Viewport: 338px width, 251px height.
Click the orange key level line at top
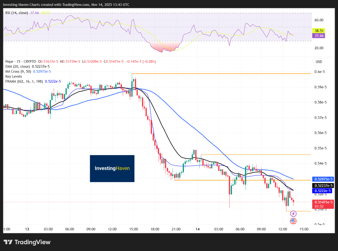[221, 73]
